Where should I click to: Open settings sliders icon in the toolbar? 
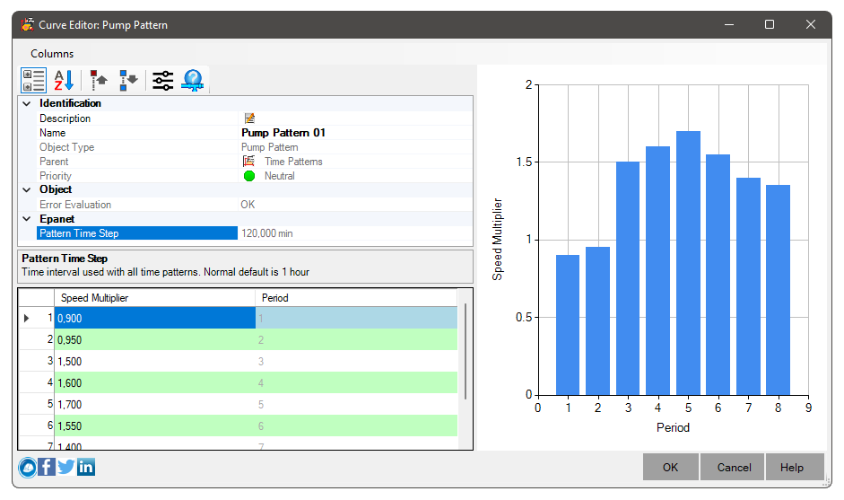[162, 81]
